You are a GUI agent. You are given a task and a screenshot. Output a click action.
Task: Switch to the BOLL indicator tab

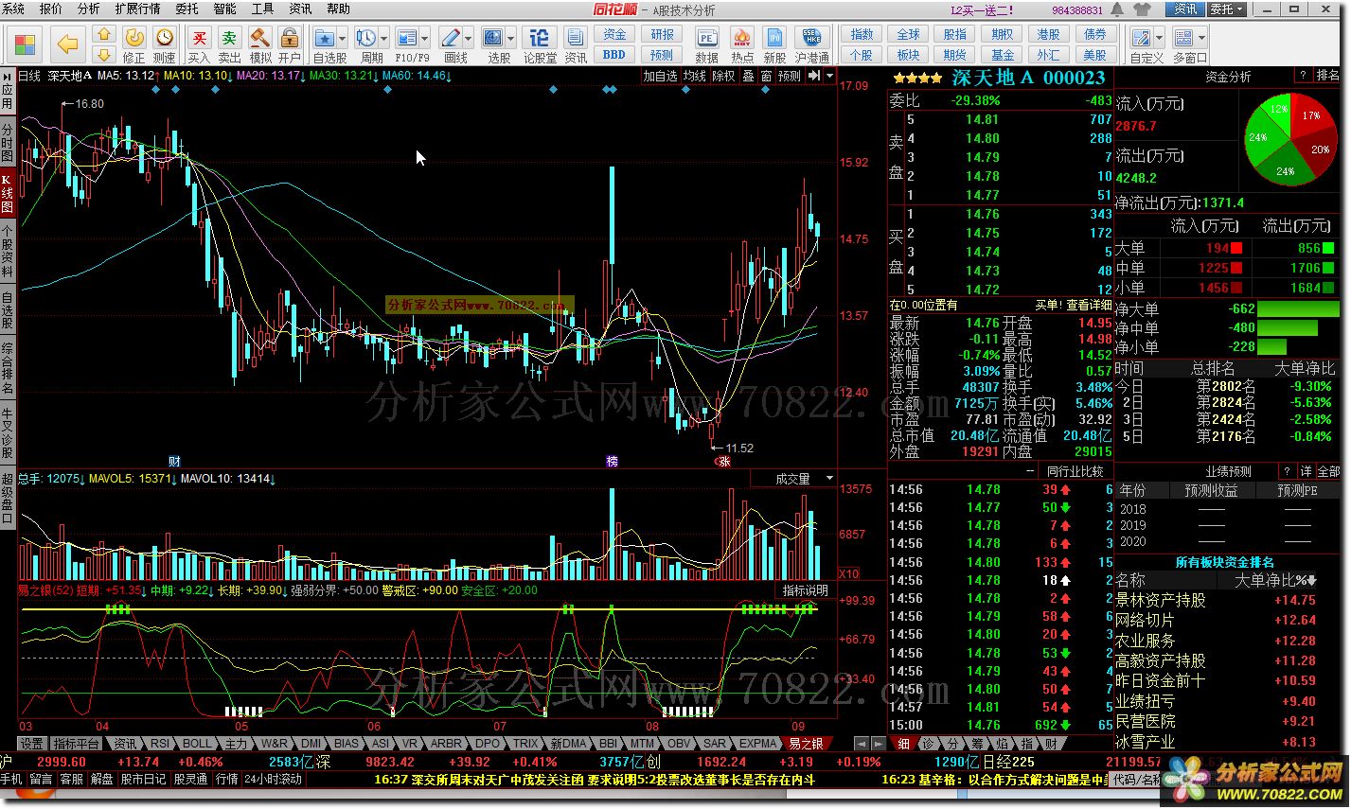click(x=198, y=744)
